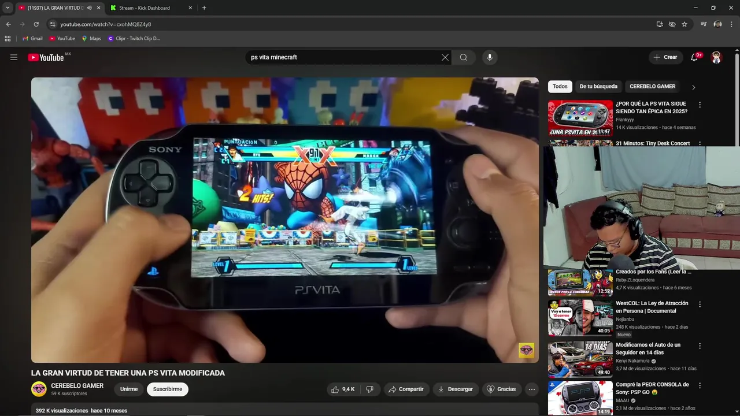The height and width of the screenshot is (416, 740).
Task: Open options for Modificamos el Auto video
Action: point(700,346)
